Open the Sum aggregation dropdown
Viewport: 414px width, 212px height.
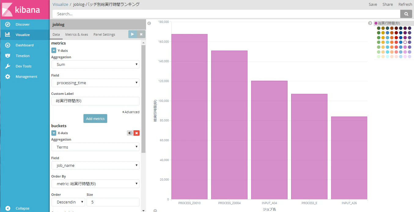pyautogui.click(x=95, y=64)
